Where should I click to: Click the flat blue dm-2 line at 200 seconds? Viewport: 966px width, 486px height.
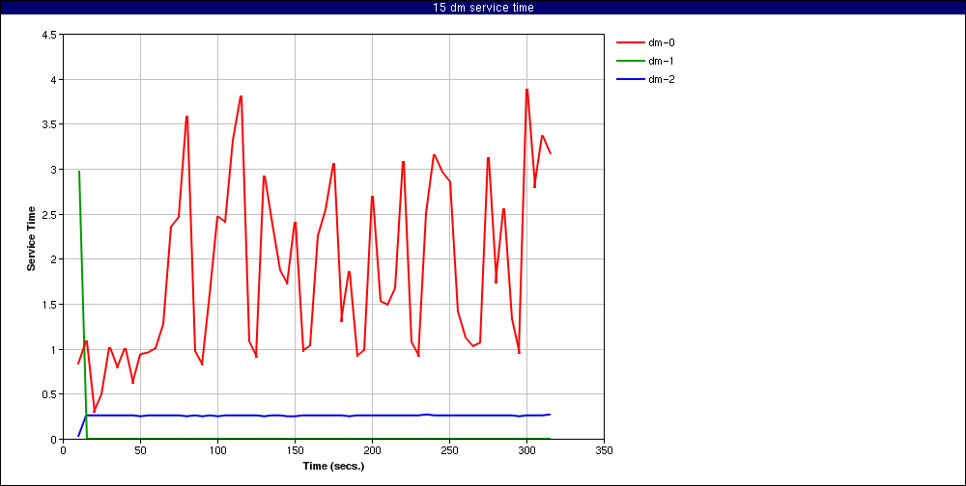click(x=372, y=416)
